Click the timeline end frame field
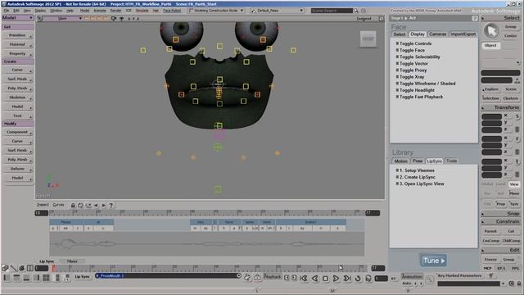 click(378, 268)
